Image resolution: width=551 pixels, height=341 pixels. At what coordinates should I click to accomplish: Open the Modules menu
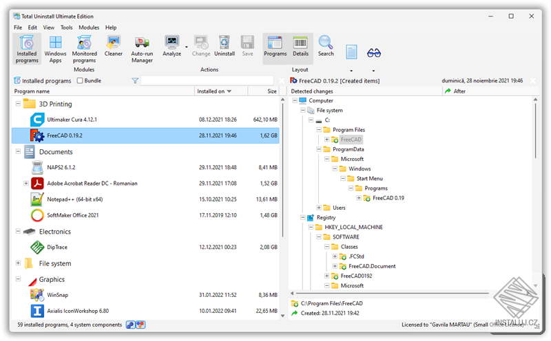pos(89,27)
